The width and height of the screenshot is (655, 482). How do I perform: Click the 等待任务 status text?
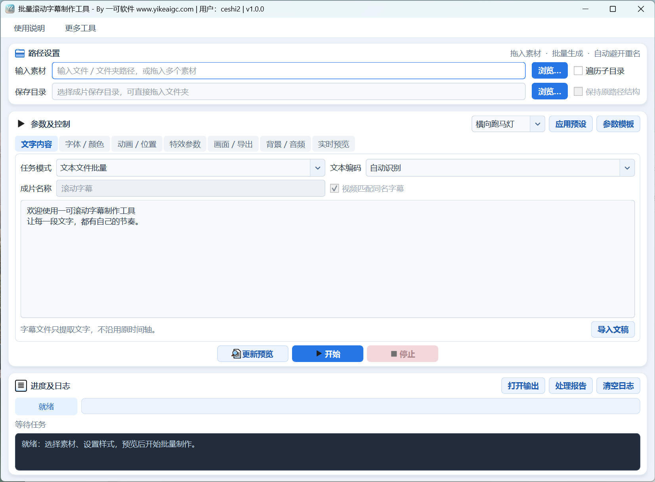pyautogui.click(x=31, y=425)
